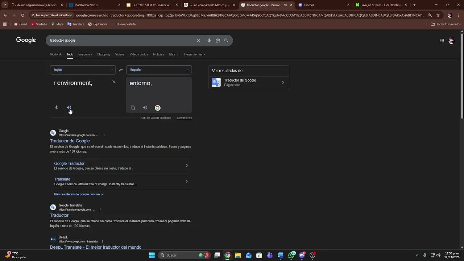Image resolution: width=464 pixels, height=261 pixels.
Task: Reload the current page
Action: coord(22,15)
